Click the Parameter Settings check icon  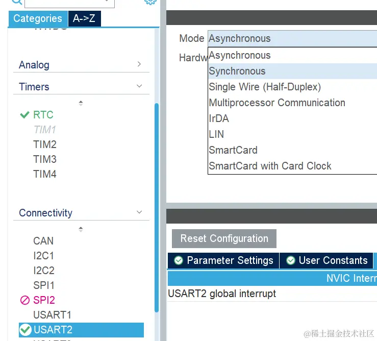click(x=179, y=260)
